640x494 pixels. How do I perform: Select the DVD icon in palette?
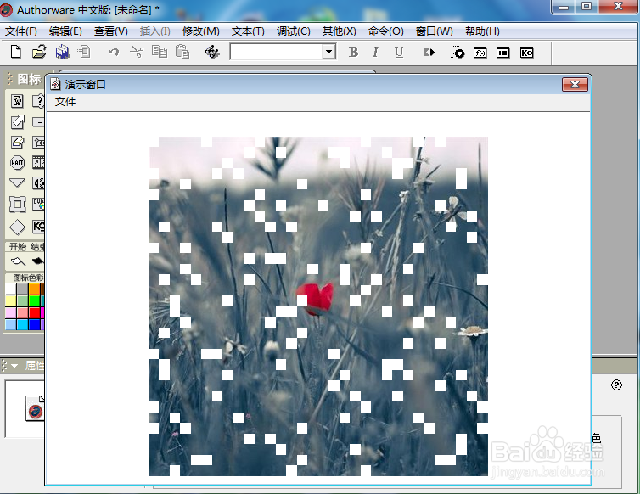click(38, 204)
